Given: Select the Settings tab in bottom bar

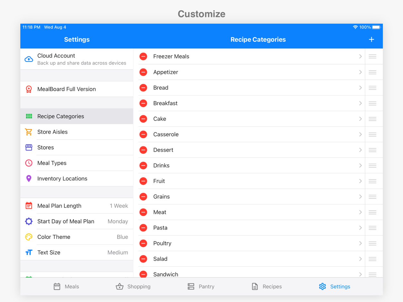Looking at the screenshot, I should (334, 287).
